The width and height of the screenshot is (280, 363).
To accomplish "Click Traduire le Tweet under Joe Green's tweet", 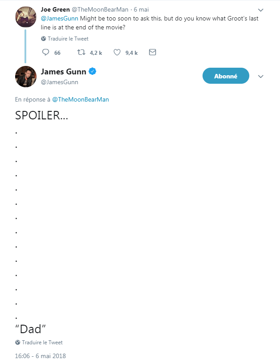I will [x=68, y=39].
